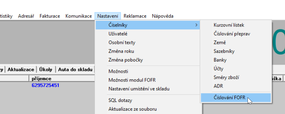
Task: Select Nastavení umístění ve skladu
Action: [139, 89]
